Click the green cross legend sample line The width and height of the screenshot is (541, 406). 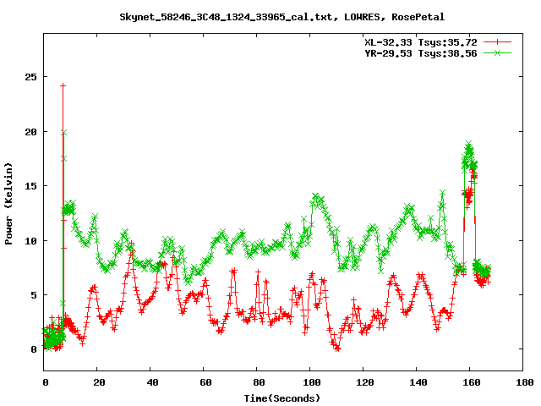coord(497,52)
